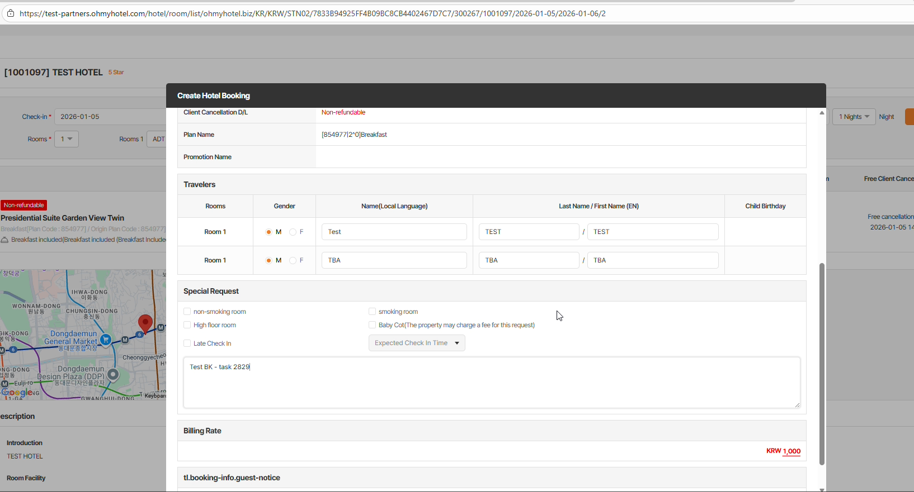
Task: Click the modal scrollbar down arrow
Action: (822, 489)
